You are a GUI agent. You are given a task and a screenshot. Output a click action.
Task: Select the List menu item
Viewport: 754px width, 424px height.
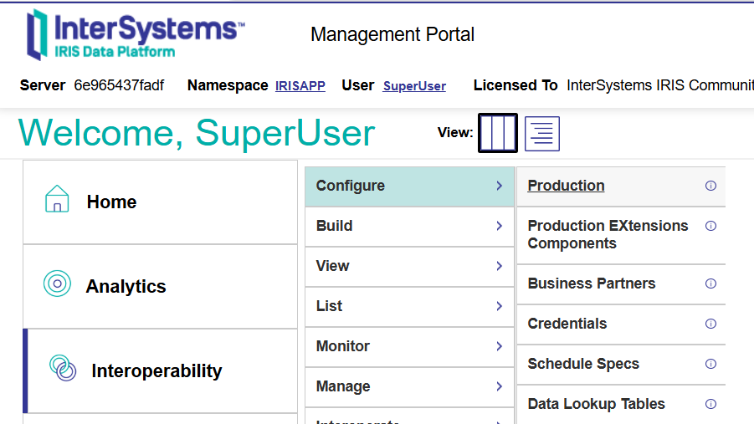(x=410, y=307)
